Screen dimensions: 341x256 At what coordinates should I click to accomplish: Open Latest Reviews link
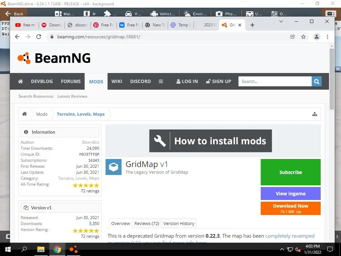coord(72,96)
